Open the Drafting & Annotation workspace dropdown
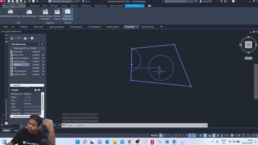Image resolution: width=258 pixels, height=145 pixels. pos(77,1)
